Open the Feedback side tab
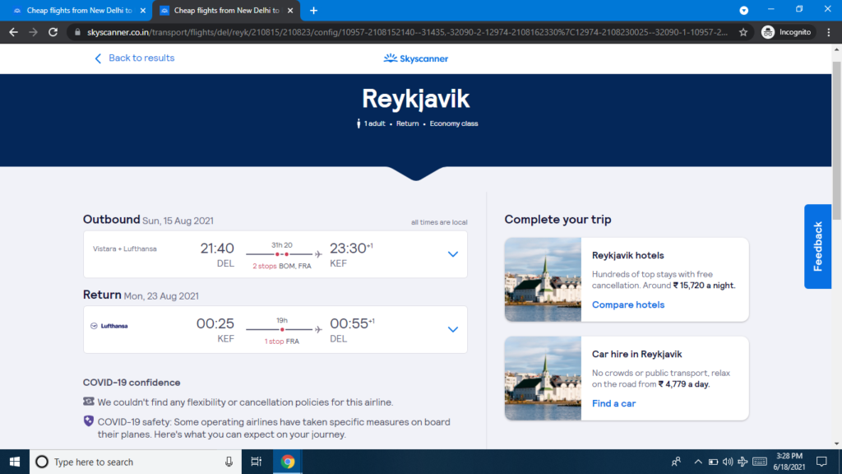The width and height of the screenshot is (842, 474). coord(817,246)
